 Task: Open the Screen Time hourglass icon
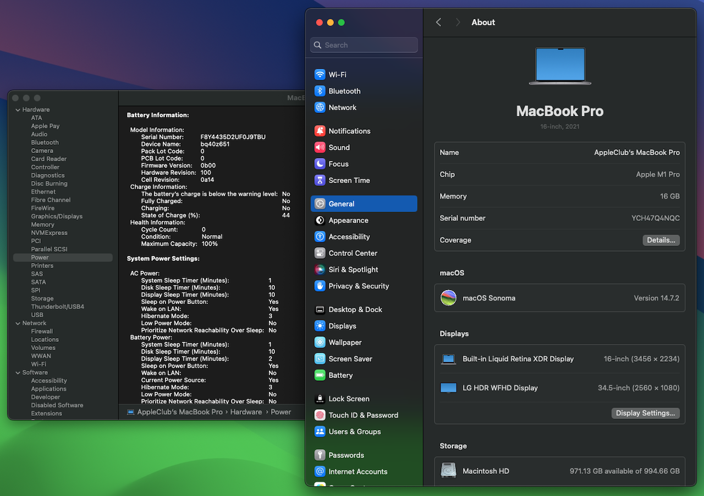(320, 181)
